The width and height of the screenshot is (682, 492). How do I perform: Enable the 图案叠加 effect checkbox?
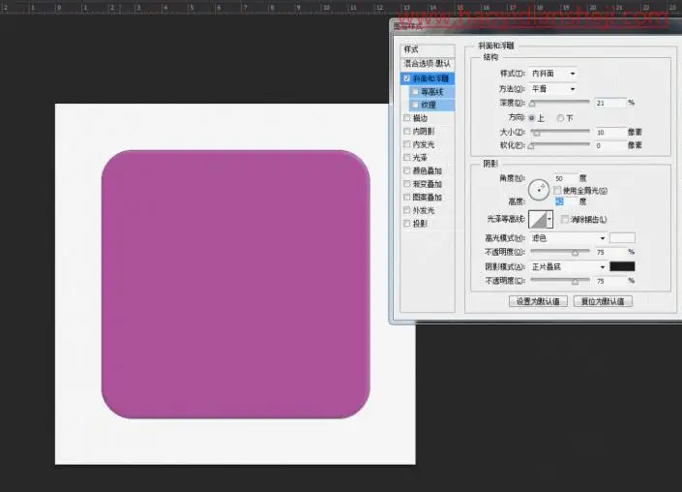[x=407, y=197]
